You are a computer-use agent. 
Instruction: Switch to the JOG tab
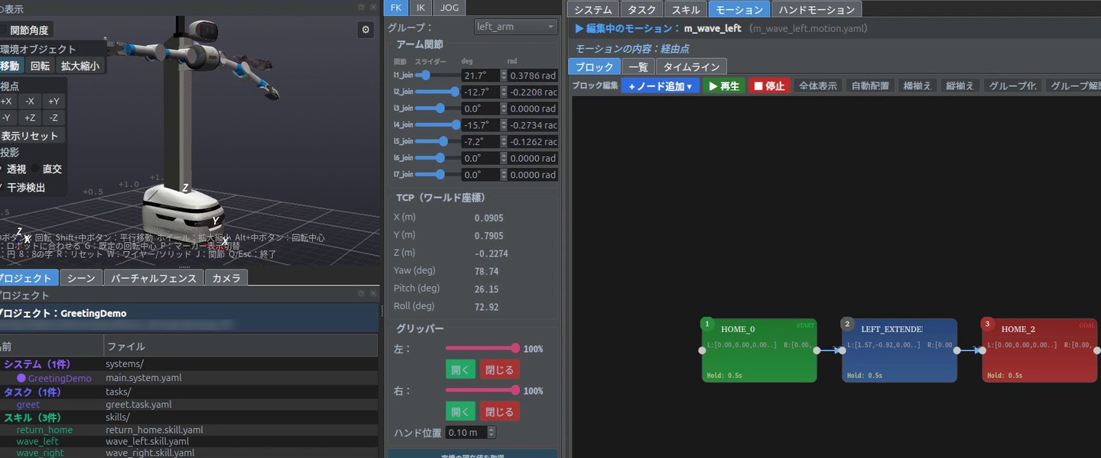(x=450, y=8)
